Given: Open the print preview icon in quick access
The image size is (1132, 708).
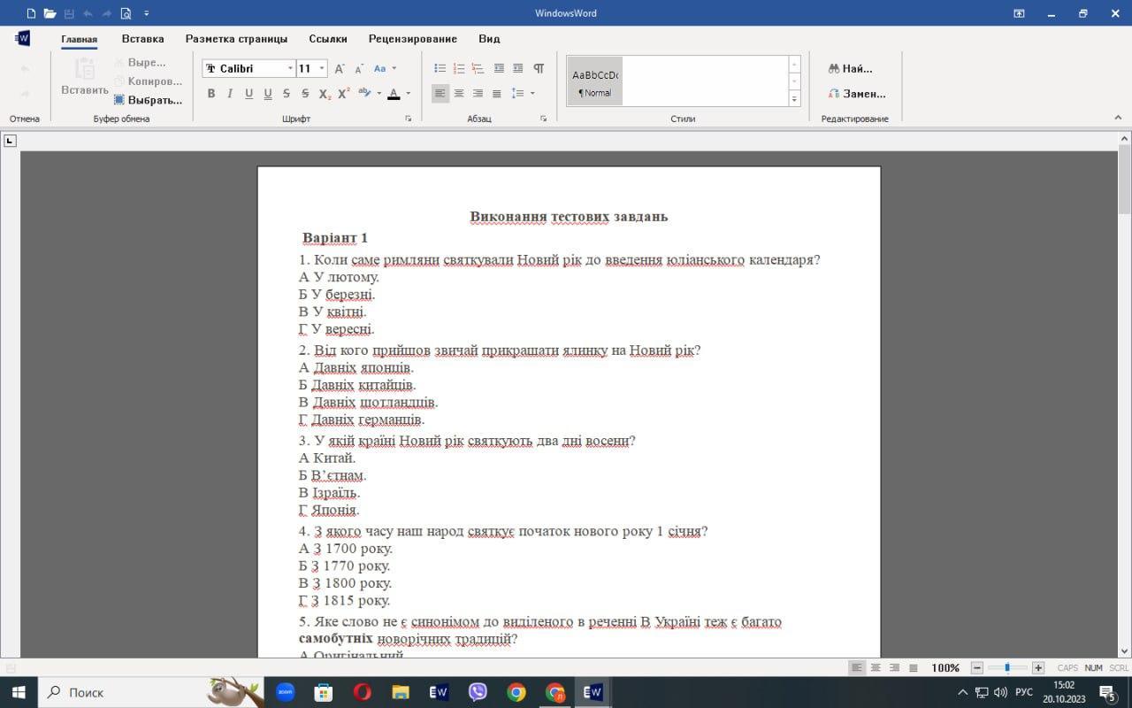Looking at the screenshot, I should [x=126, y=13].
